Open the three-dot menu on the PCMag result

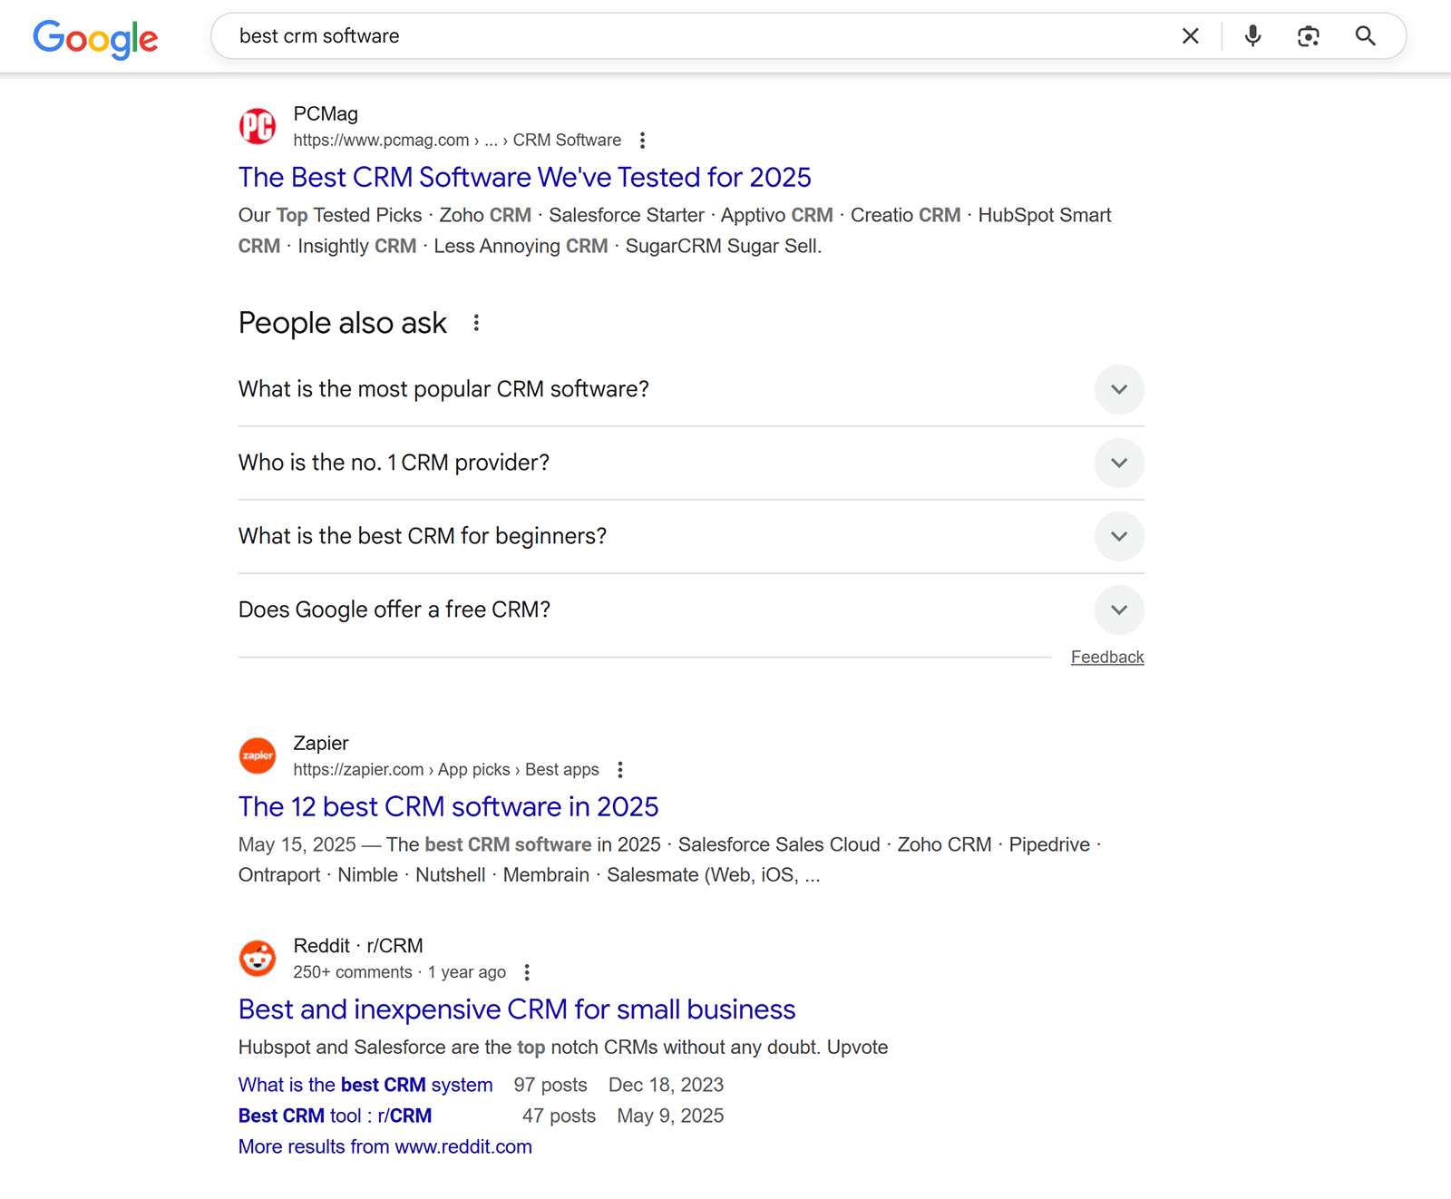click(x=642, y=141)
